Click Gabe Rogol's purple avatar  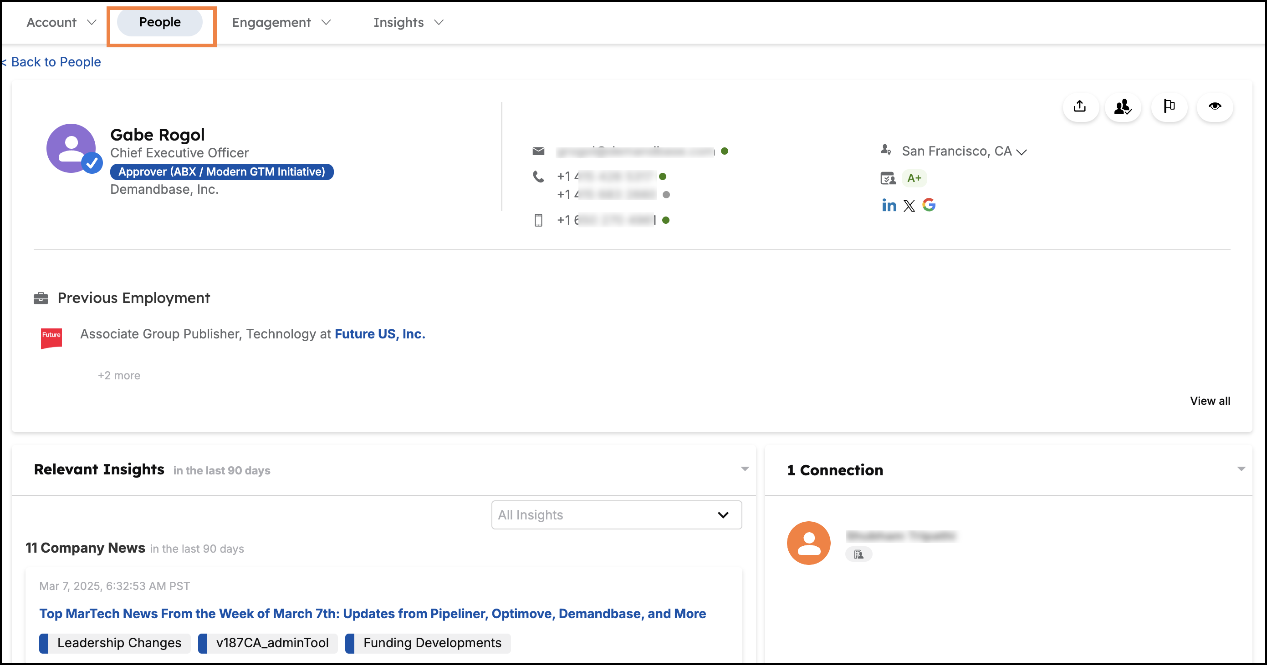click(x=71, y=148)
